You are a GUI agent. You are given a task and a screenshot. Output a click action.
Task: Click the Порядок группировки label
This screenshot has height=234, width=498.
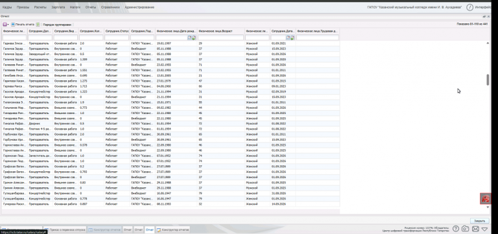coord(58,25)
